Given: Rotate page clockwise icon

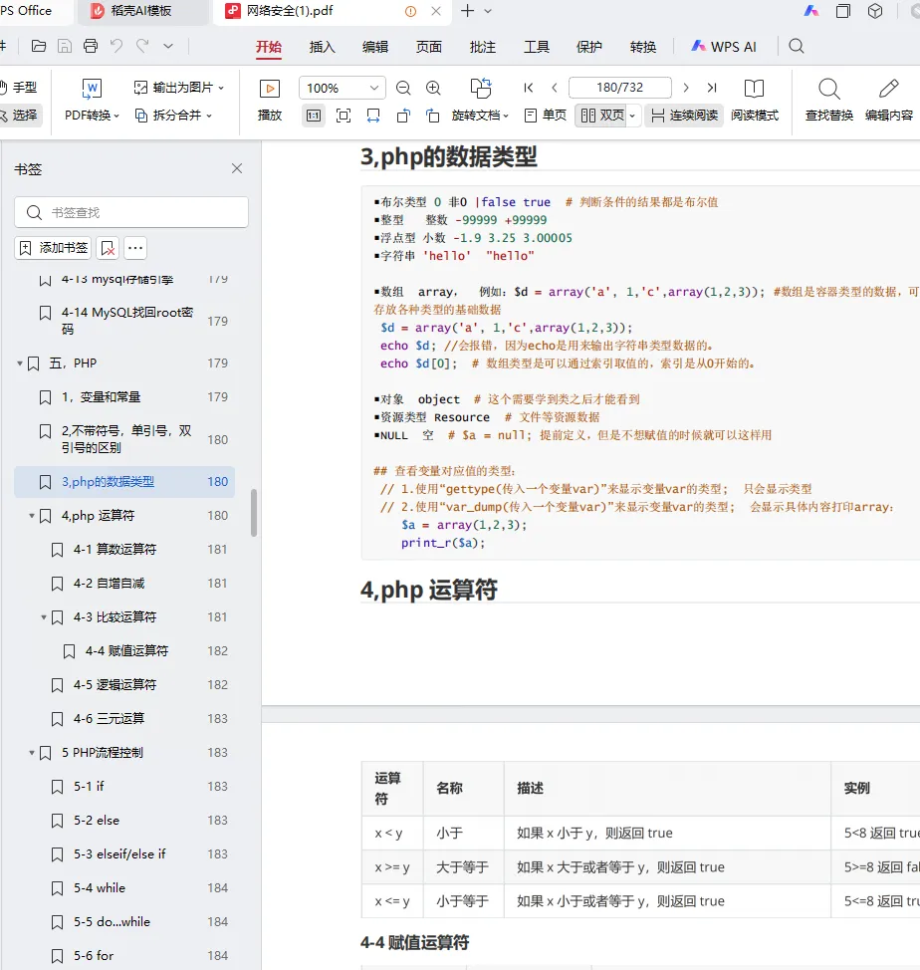Looking at the screenshot, I should pyautogui.click(x=433, y=116).
